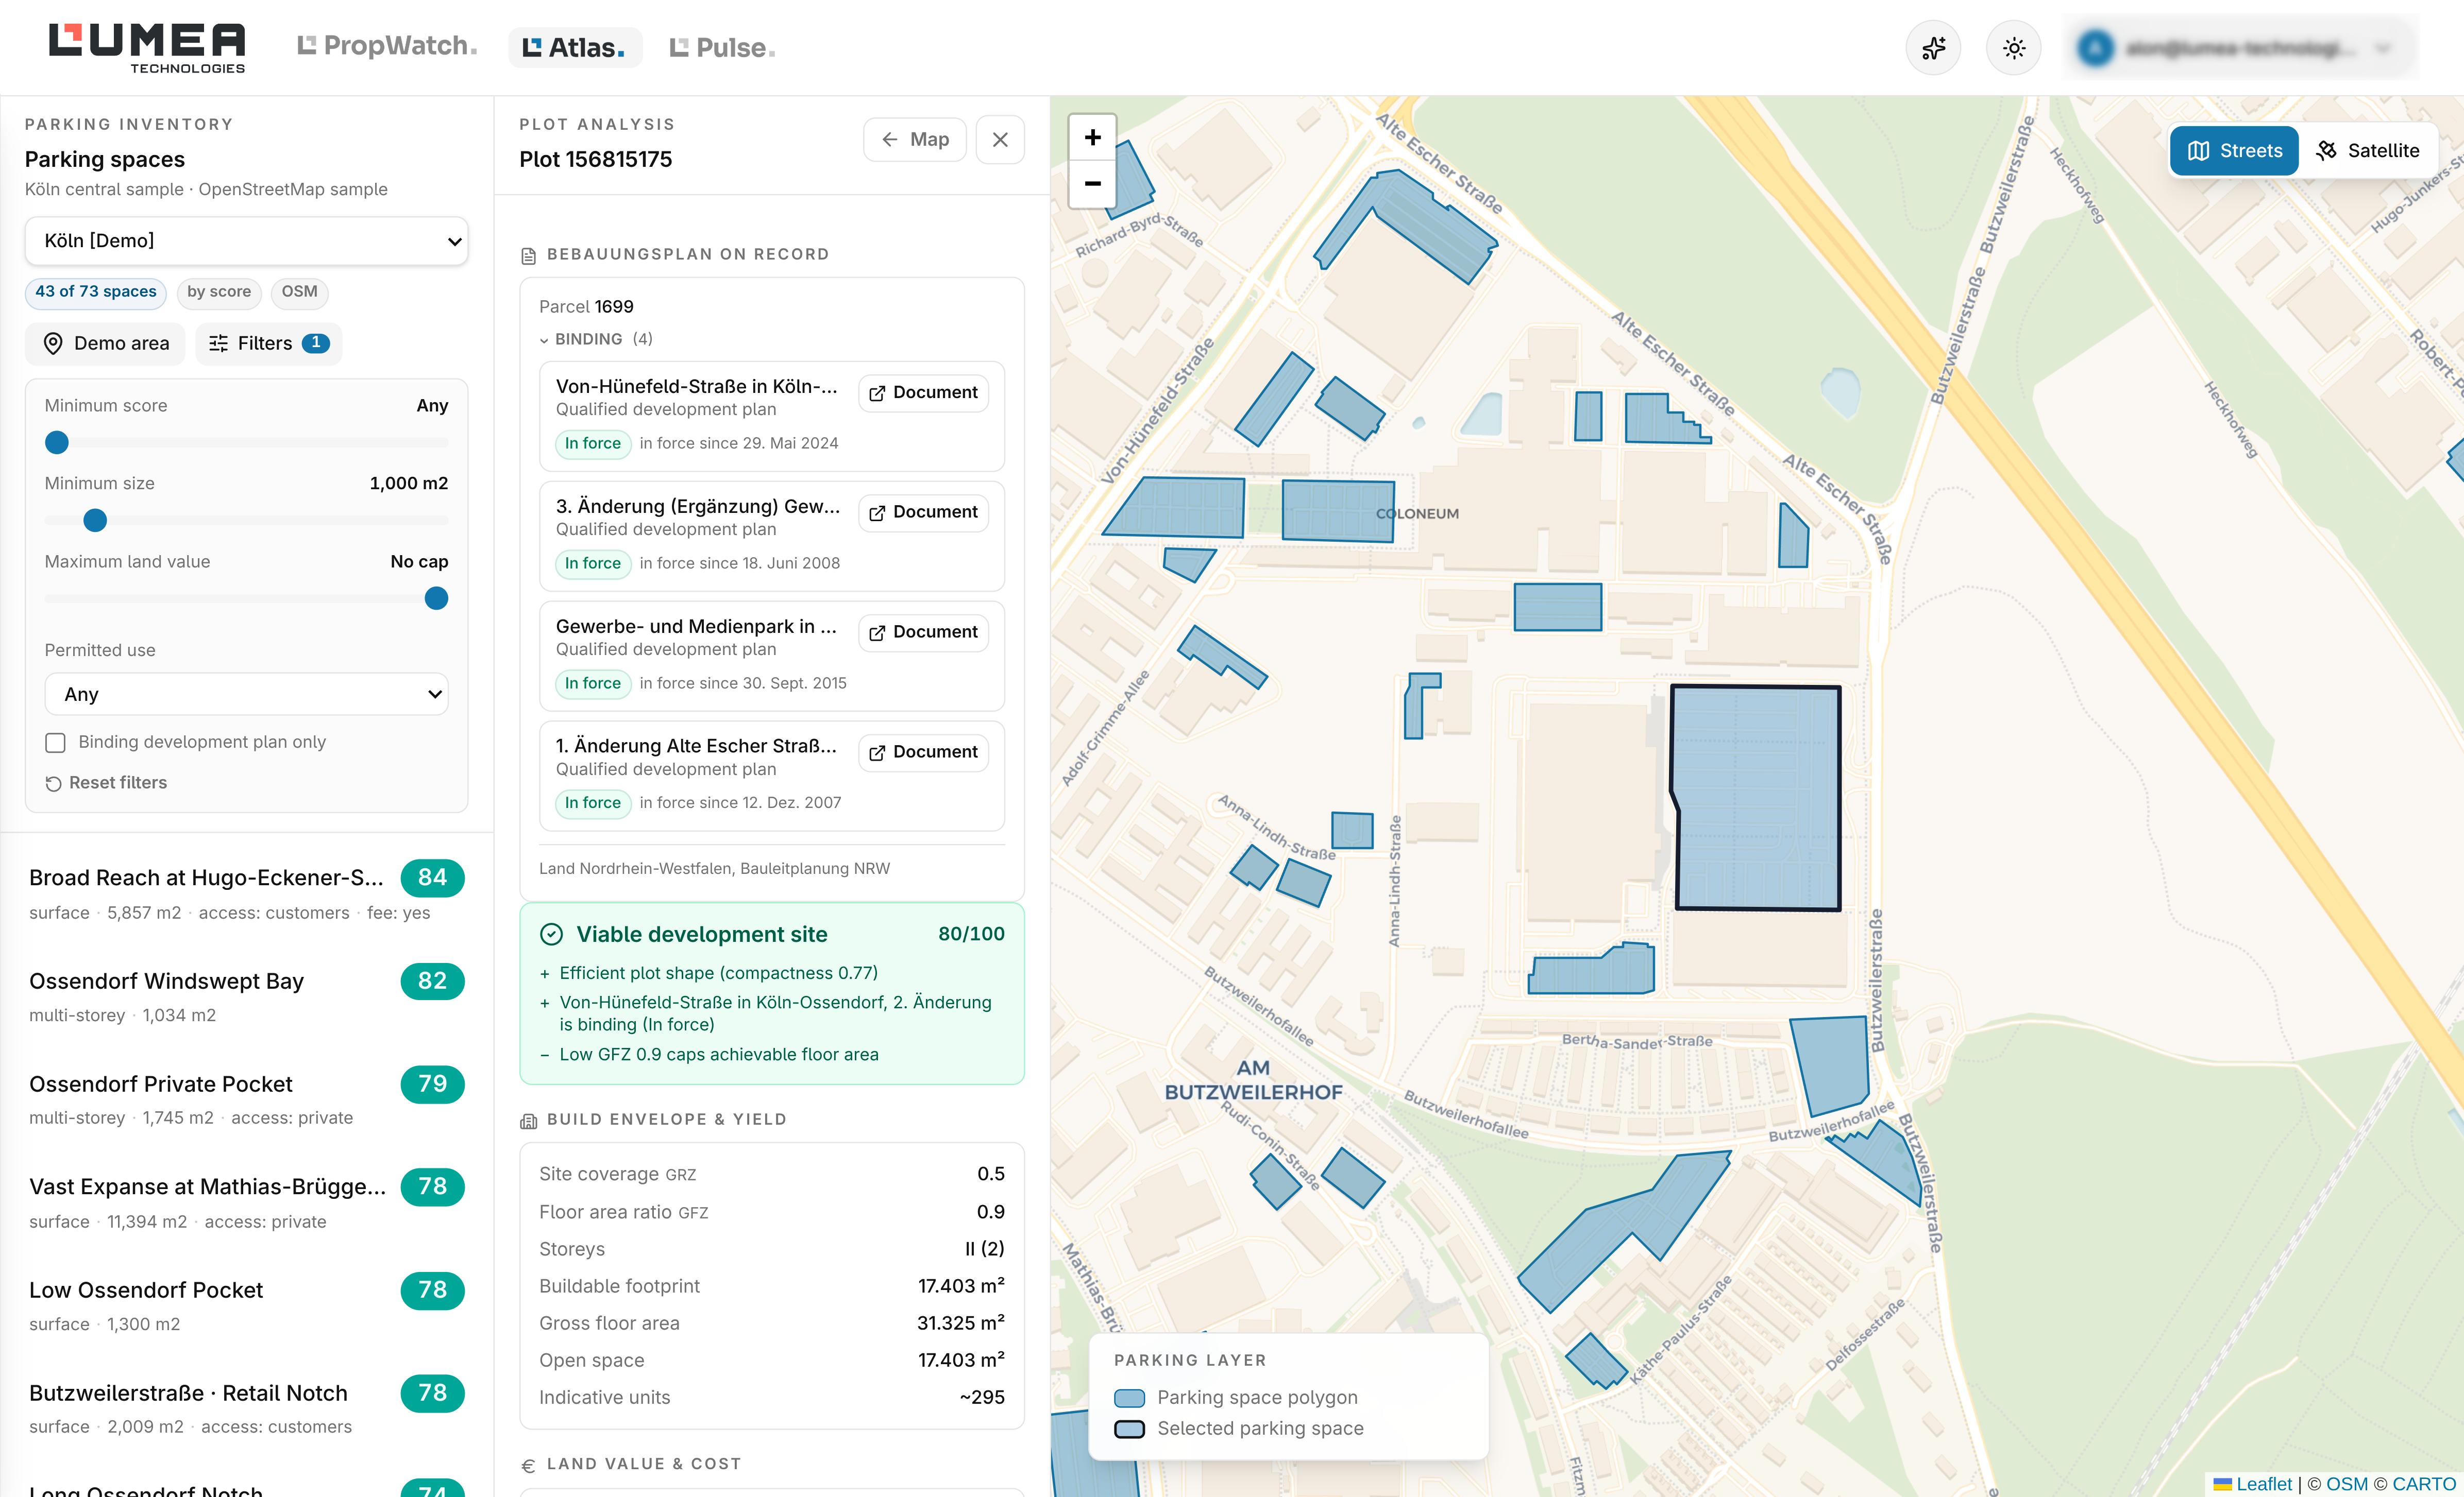Click the Gross floor area value 31.325 m²

point(961,1323)
